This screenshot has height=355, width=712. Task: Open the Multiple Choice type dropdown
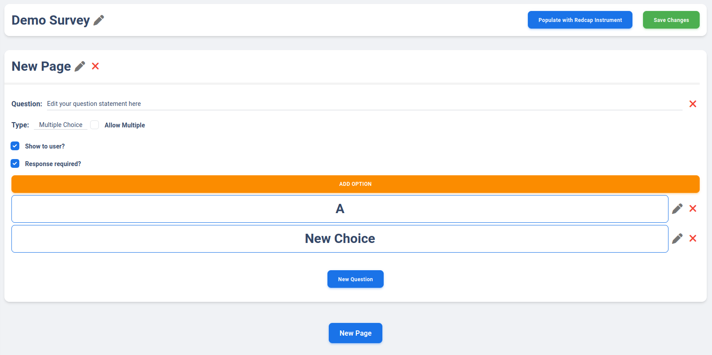coord(61,125)
